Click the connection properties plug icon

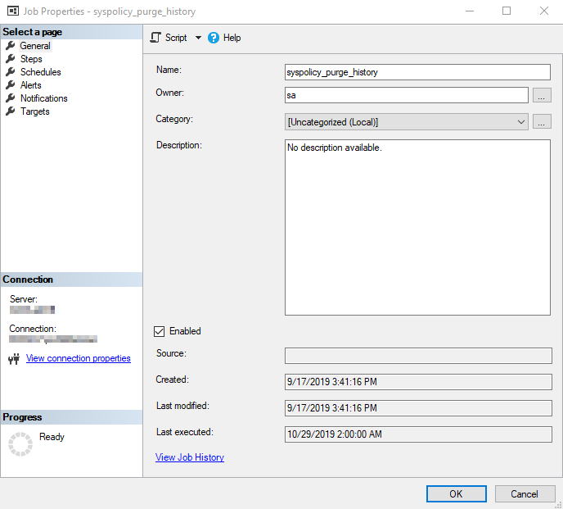tap(14, 359)
